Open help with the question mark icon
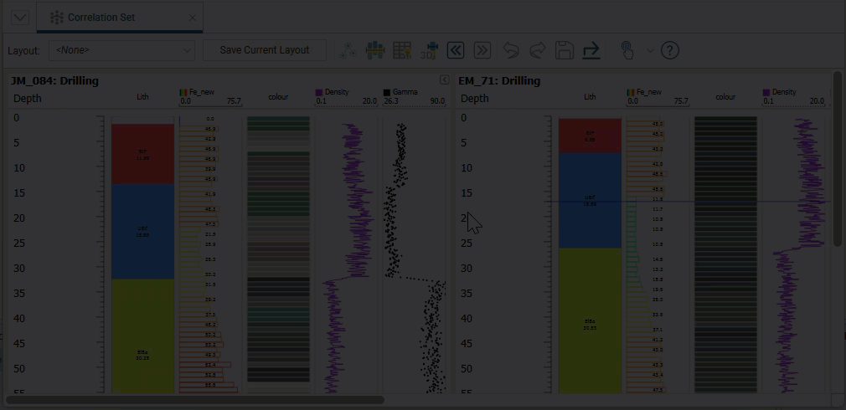Screen dimensions: 846x410 [x=670, y=50]
